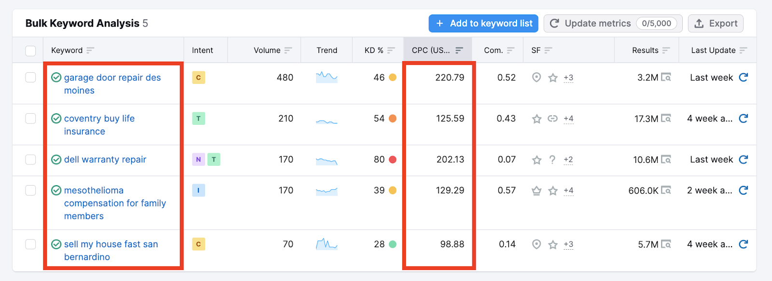772x281 pixels.
Task: Tick the select-all checkbox in table header
Action: point(30,51)
